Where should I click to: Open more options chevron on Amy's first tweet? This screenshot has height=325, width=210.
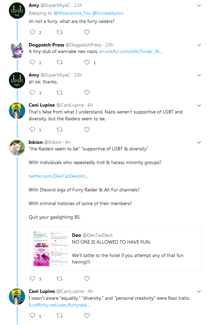click(199, 5)
